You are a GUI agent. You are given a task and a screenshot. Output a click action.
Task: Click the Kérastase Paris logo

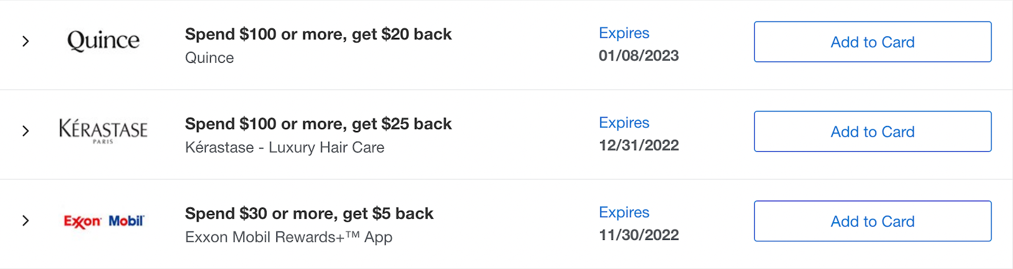point(103,131)
